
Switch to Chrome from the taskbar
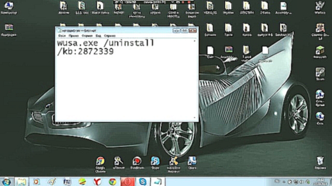coord(113,181)
